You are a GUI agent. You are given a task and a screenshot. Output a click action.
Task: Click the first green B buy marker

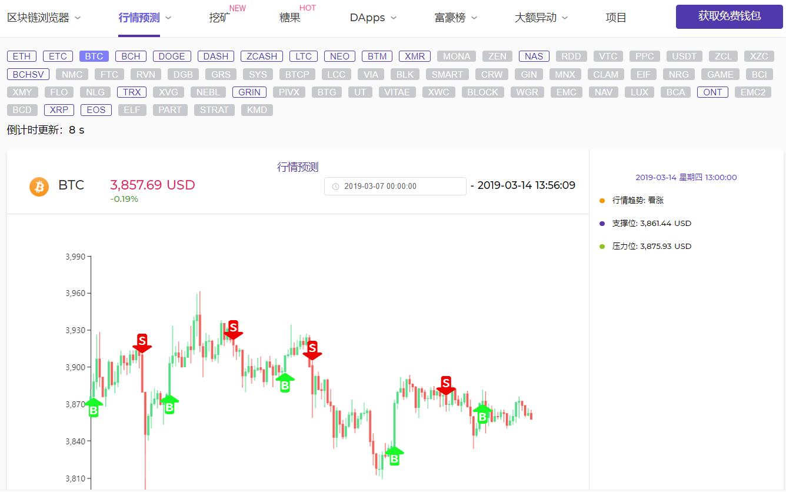pyautogui.click(x=94, y=407)
